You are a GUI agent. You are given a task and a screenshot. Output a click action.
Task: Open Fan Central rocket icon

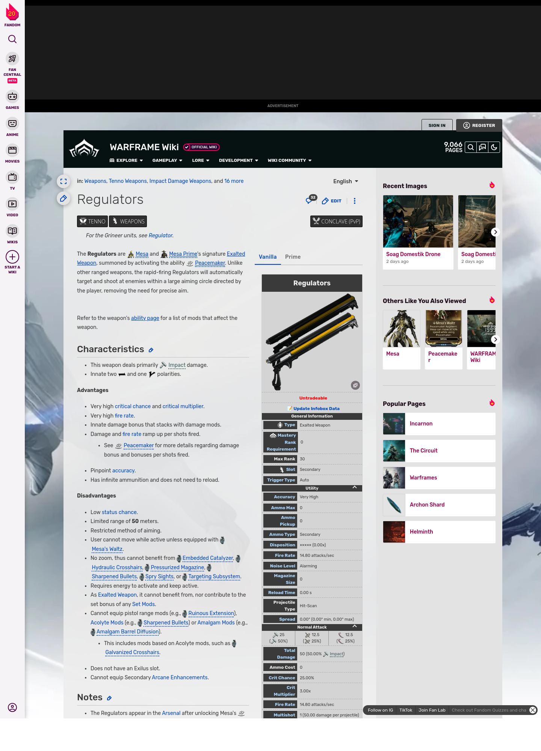point(12,59)
